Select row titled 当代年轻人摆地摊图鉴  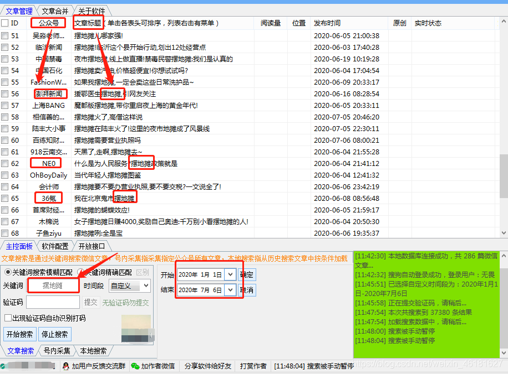coord(108,175)
